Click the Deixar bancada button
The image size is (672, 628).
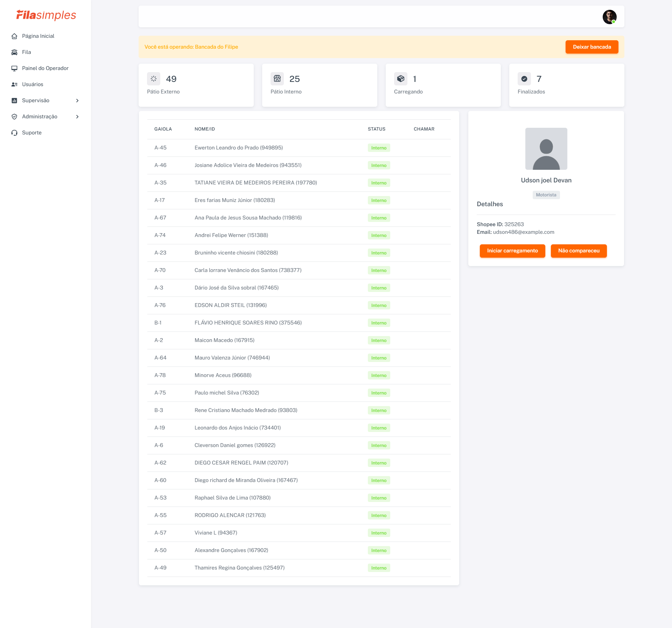coord(592,47)
